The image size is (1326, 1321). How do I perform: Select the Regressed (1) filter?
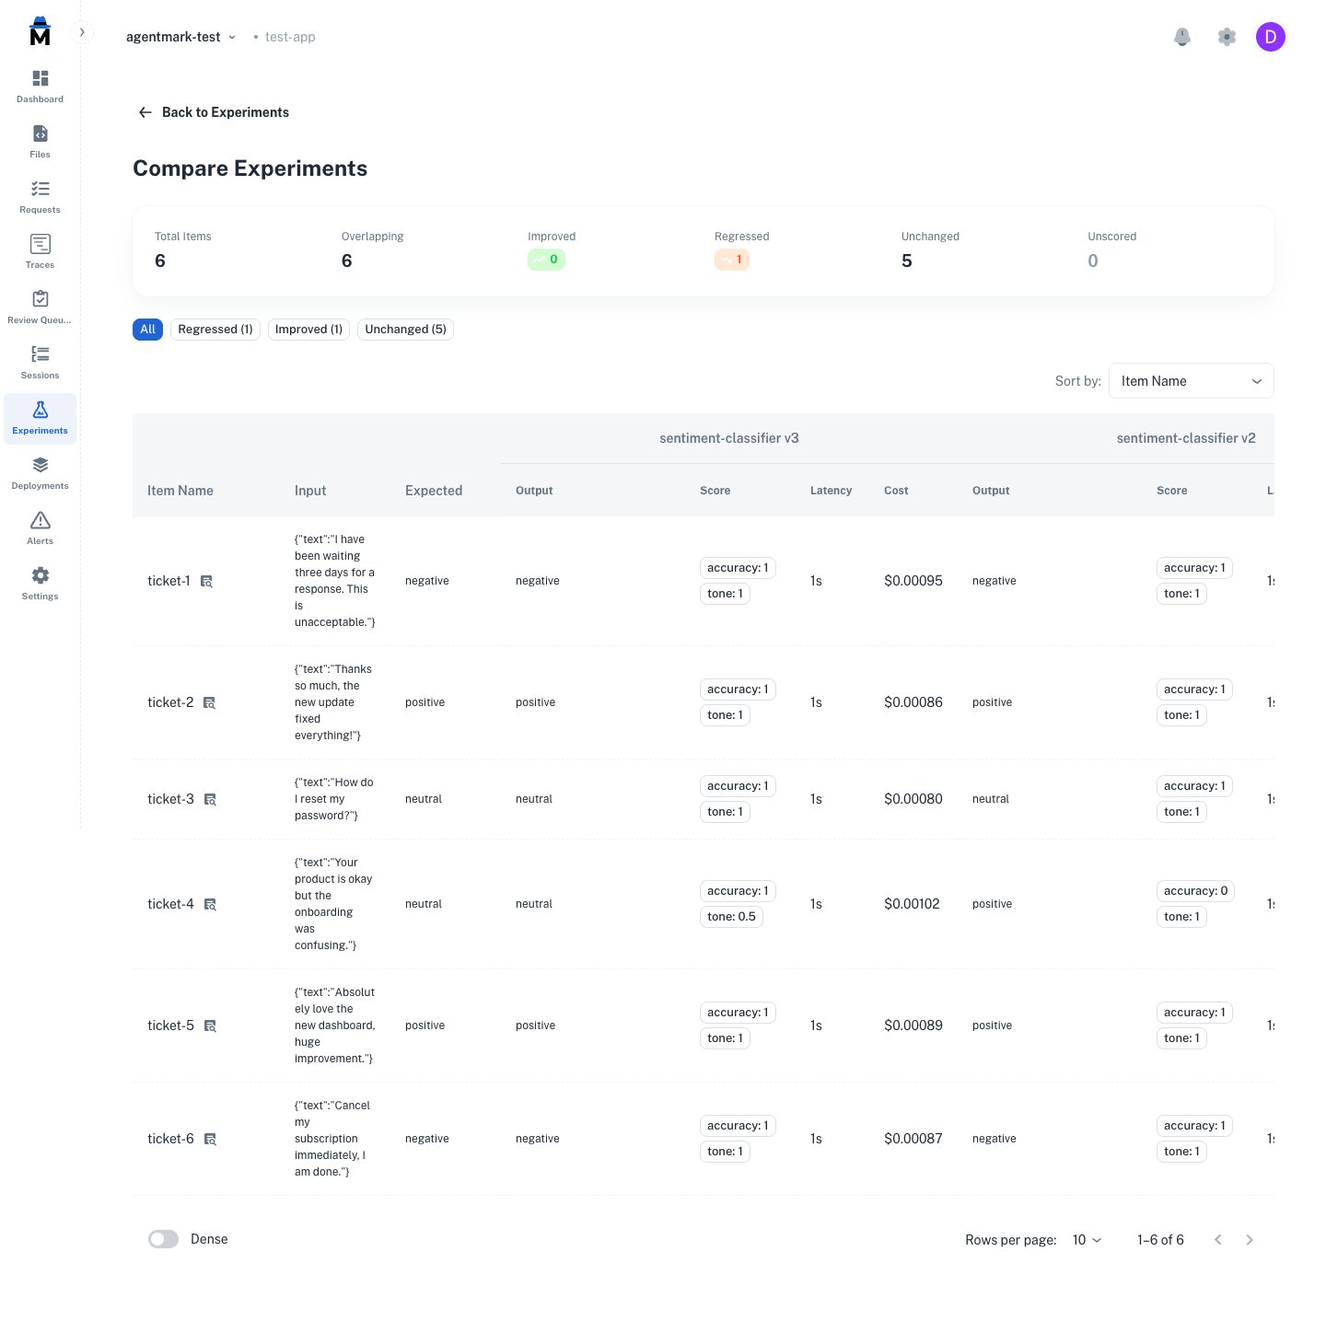pos(215,330)
